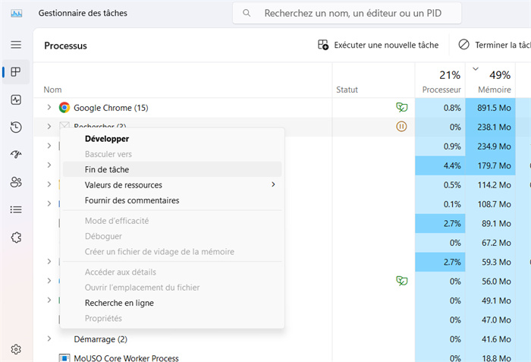Screen dimensions: 531x362
Task: Choose Créer un fichier de vidage de la mémoire
Action: click(x=172, y=251)
